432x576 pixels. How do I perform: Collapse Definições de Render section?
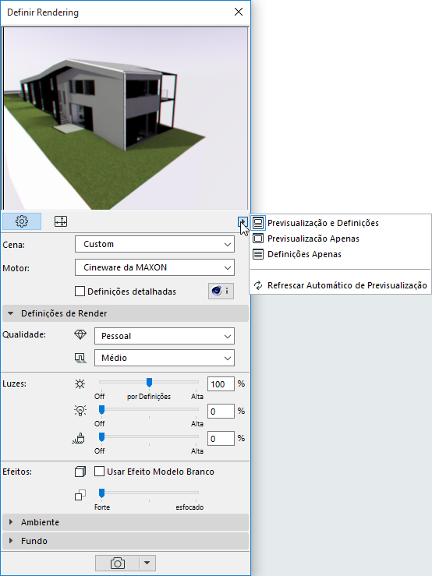coord(126,313)
